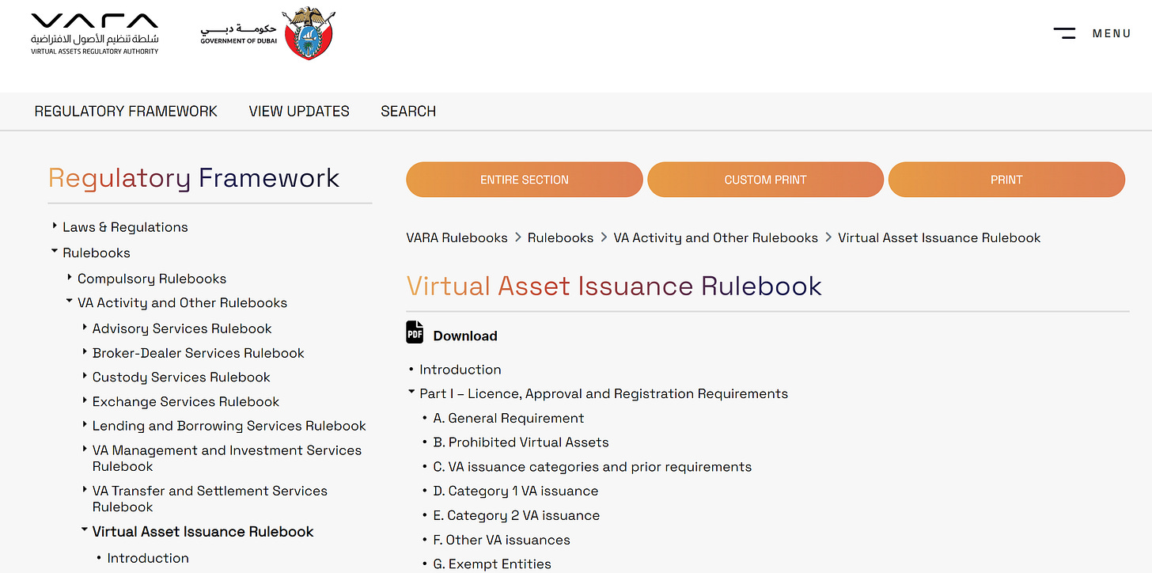The width and height of the screenshot is (1152, 573).
Task: Collapse VA Activity and Other Rulebooks arrow
Action: [70, 302]
